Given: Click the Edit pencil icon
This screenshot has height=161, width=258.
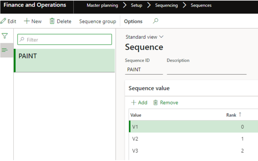Looking at the screenshot, I should [x=3, y=21].
